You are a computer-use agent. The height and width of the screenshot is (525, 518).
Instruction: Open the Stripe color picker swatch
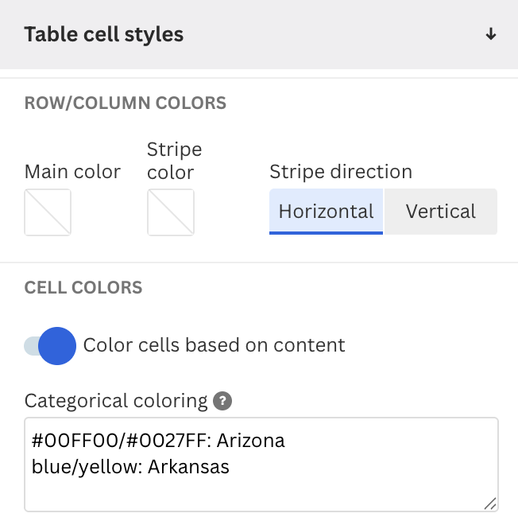[x=171, y=212]
